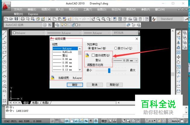Screen dimensions: 190x125
Task: Open the BYCOLOR plot style dropdown
Action: coord(125,33)
